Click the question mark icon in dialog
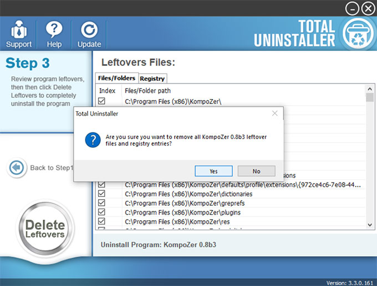This screenshot has height=286, width=377. click(93, 140)
